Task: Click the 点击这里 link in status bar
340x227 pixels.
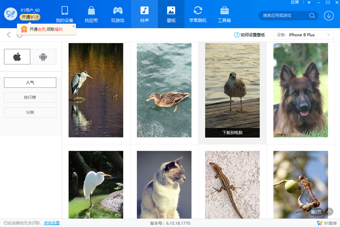Action: [51, 223]
